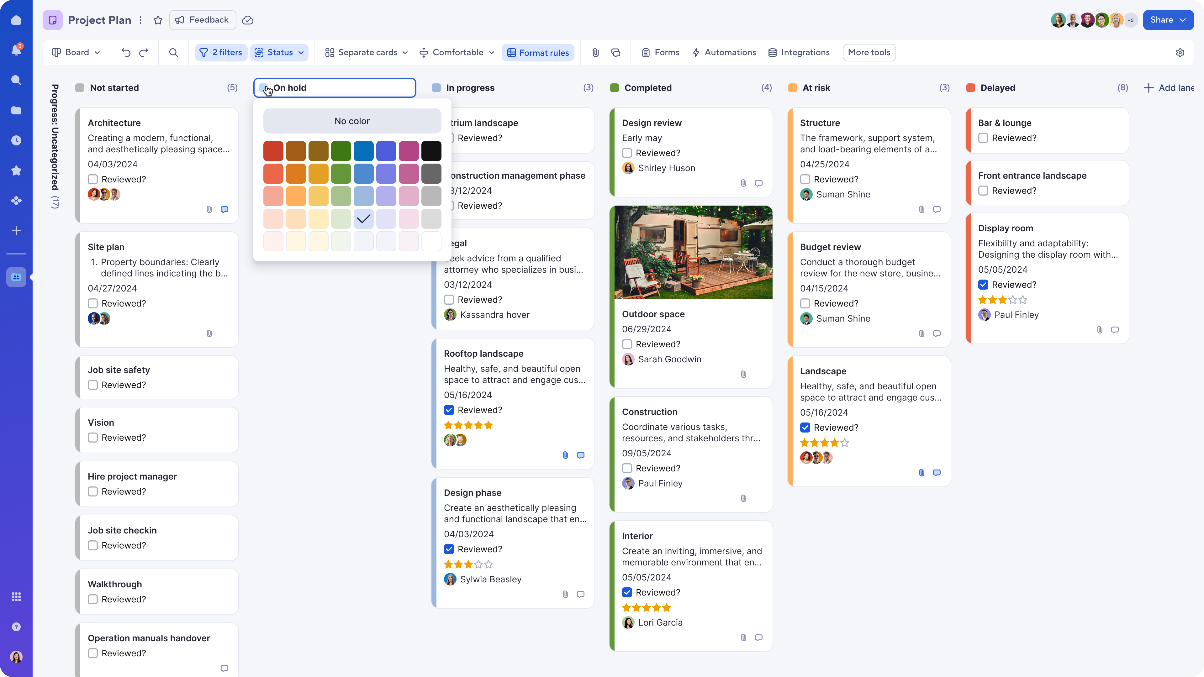Click the Feedback button
1204x677 pixels.
point(202,20)
